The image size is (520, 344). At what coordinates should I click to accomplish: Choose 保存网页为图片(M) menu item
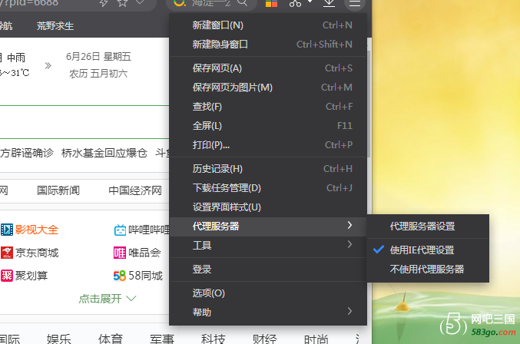coord(268,88)
